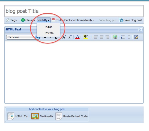Expand the Status dropdown menu

tap(28, 20)
